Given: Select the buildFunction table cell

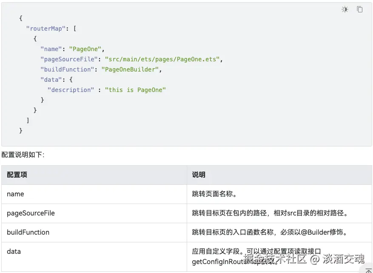Looking at the screenshot, I should click(x=28, y=232).
